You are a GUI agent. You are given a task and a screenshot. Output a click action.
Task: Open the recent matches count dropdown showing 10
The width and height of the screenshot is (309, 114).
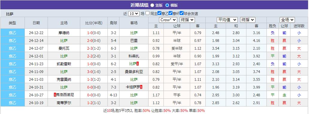click(x=134, y=13)
